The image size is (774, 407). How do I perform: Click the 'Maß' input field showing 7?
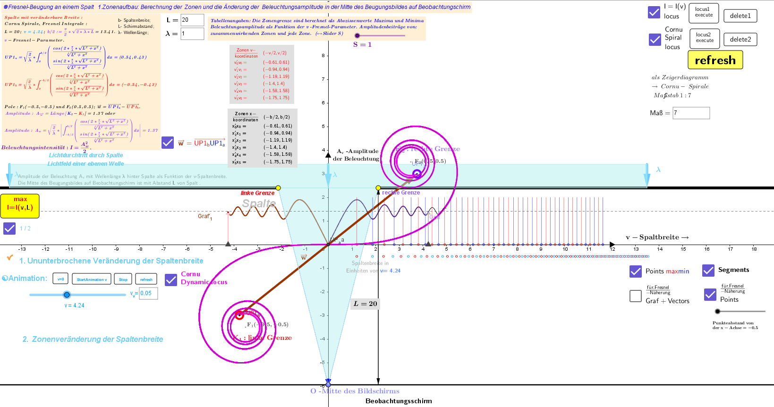point(691,113)
